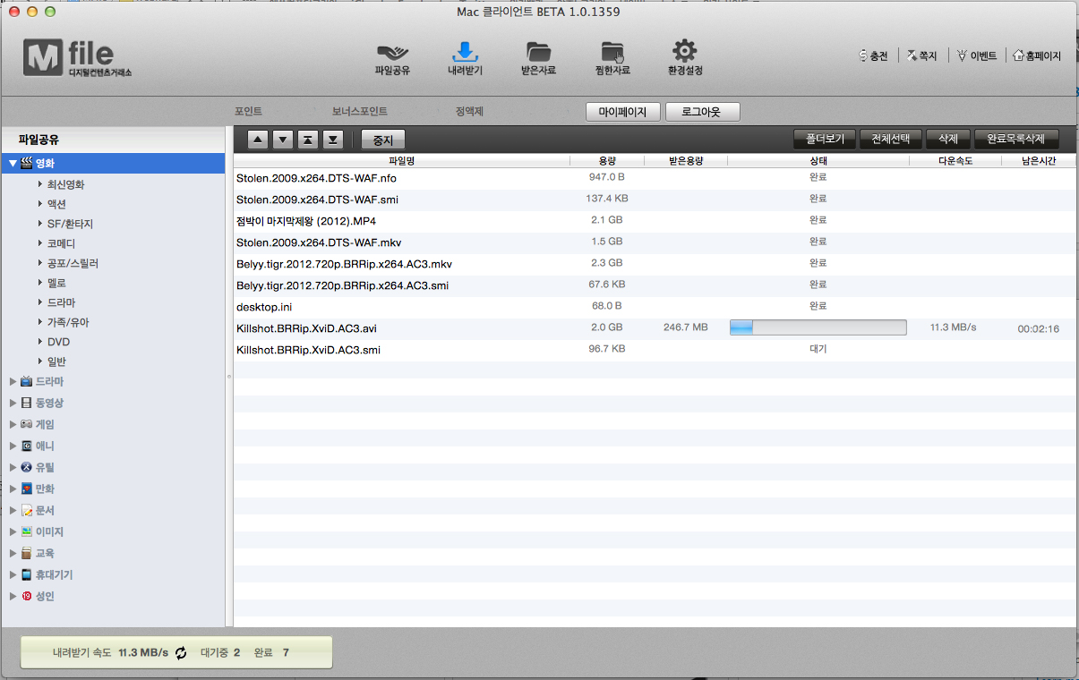Collapse the 영화 category tree
The image size is (1079, 680).
coord(13,164)
